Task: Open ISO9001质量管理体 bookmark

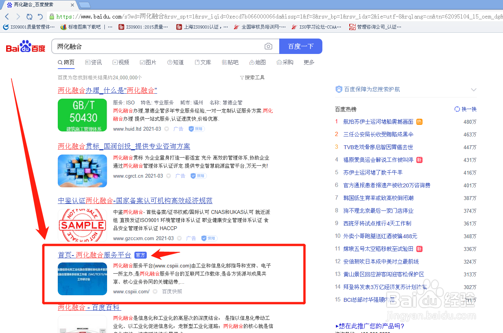Action: click(29, 27)
